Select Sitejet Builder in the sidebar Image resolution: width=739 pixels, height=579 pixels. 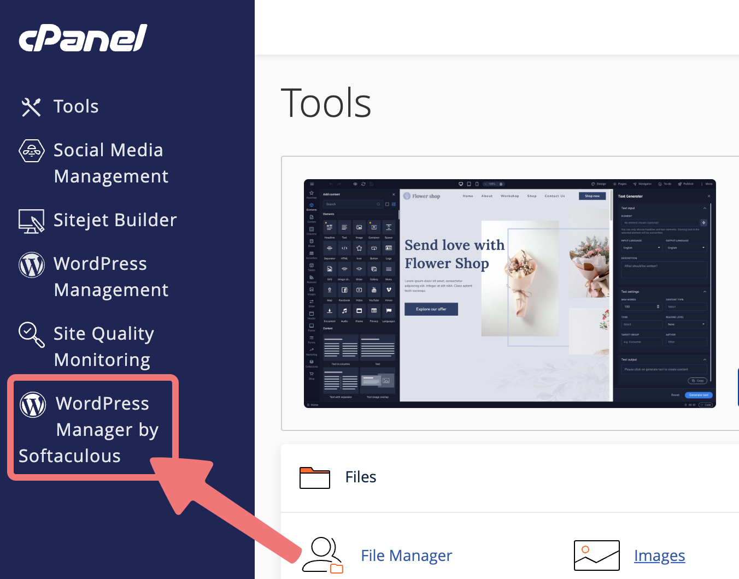[98, 220]
